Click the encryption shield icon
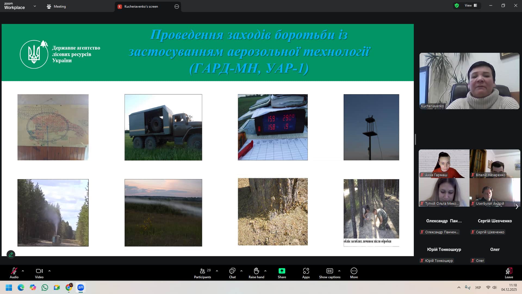 [x=457, y=5]
